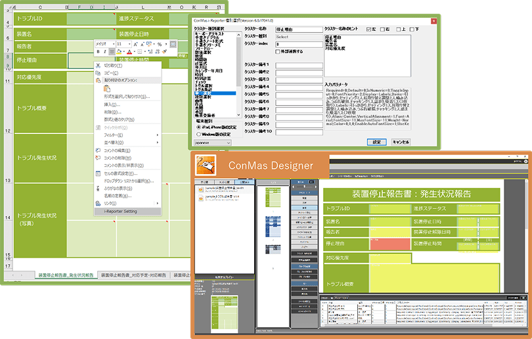The image size is (532, 339).
Task: Click the edit comment (コメントの編集) icon
Action: point(98,150)
